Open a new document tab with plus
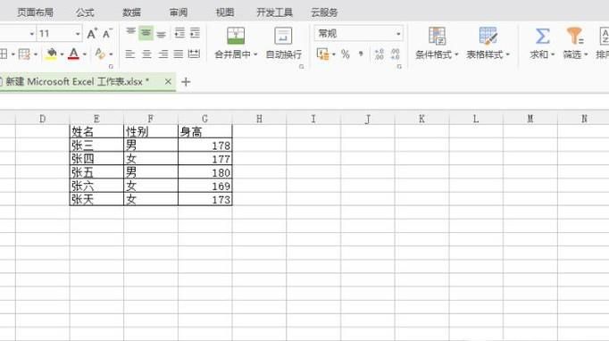 click(186, 82)
